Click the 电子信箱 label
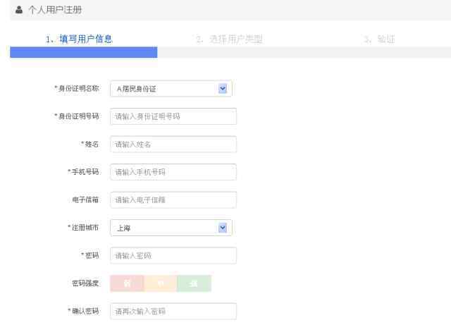451x325 pixels. coord(85,200)
